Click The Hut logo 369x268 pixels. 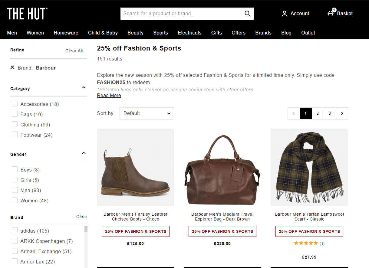pos(27,14)
